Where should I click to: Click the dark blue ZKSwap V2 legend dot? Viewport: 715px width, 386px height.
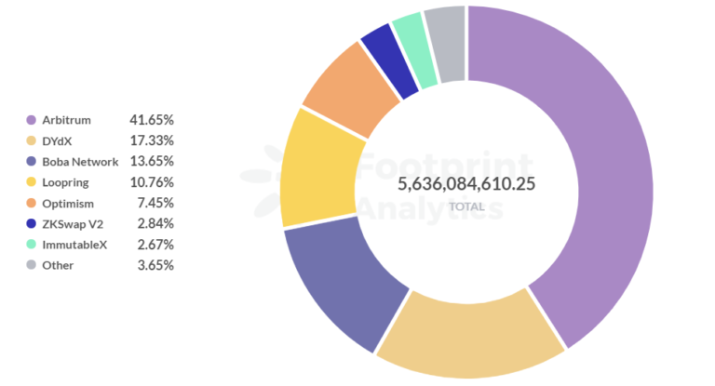[32, 224]
